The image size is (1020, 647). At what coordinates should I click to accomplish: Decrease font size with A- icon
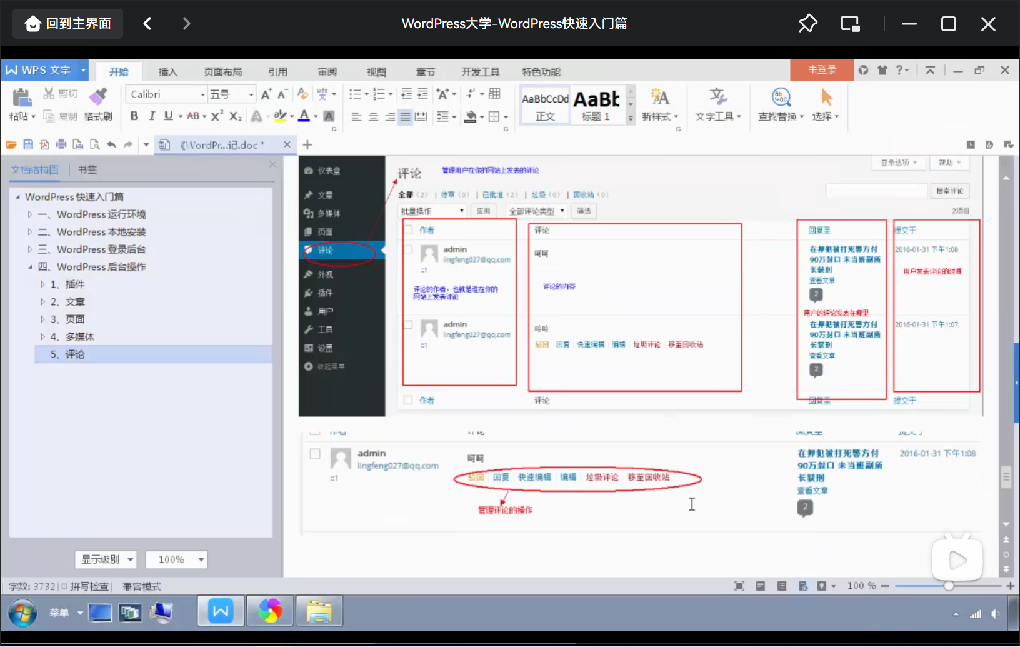(x=282, y=94)
